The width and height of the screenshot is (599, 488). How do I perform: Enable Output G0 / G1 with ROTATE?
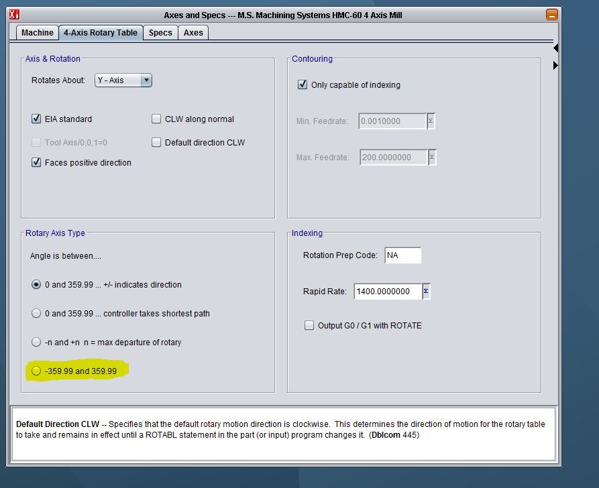pos(309,326)
